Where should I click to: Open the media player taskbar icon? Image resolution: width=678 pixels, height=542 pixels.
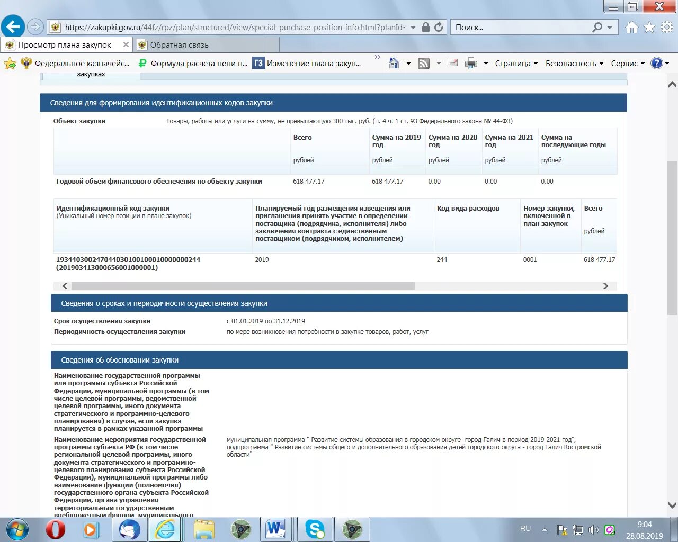[91, 529]
